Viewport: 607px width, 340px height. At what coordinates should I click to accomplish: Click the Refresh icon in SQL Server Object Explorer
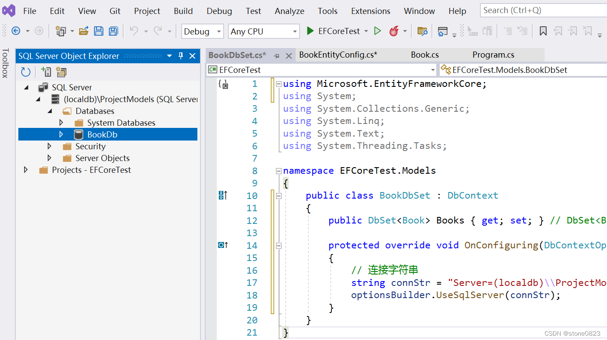(26, 72)
